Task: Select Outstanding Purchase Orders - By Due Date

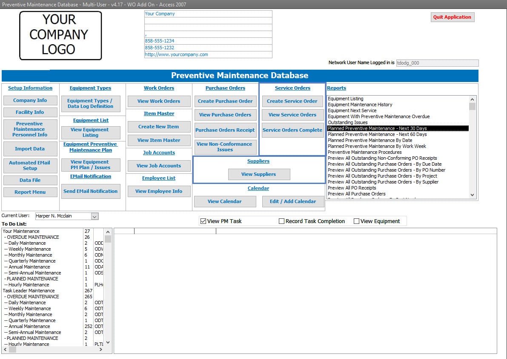Action: click(398, 164)
